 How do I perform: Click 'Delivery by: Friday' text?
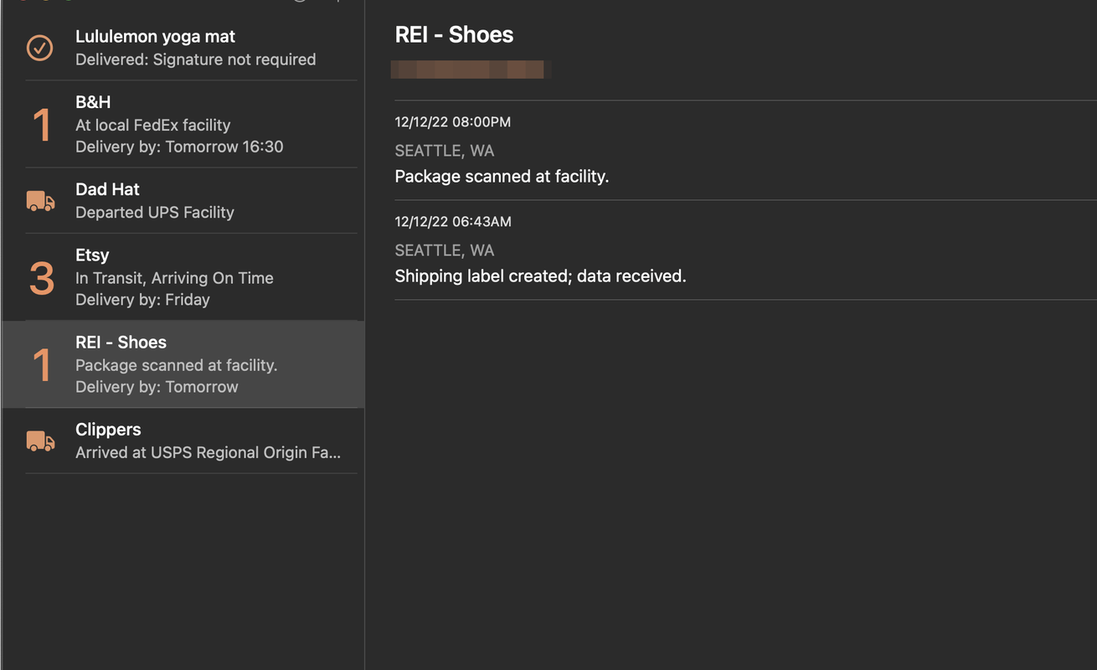[x=142, y=300]
